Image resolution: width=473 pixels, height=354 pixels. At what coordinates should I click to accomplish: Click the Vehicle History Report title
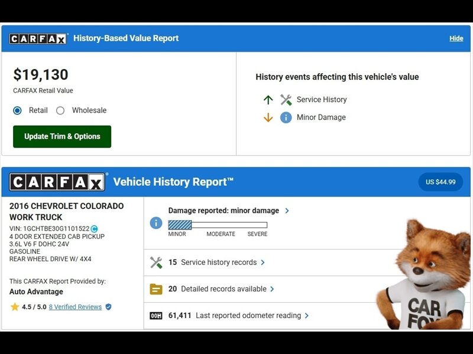coord(173,182)
